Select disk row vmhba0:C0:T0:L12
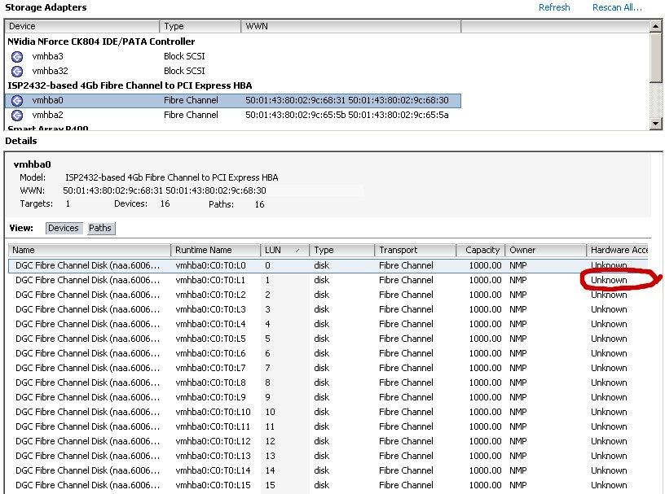665x494 pixels. (x=329, y=441)
